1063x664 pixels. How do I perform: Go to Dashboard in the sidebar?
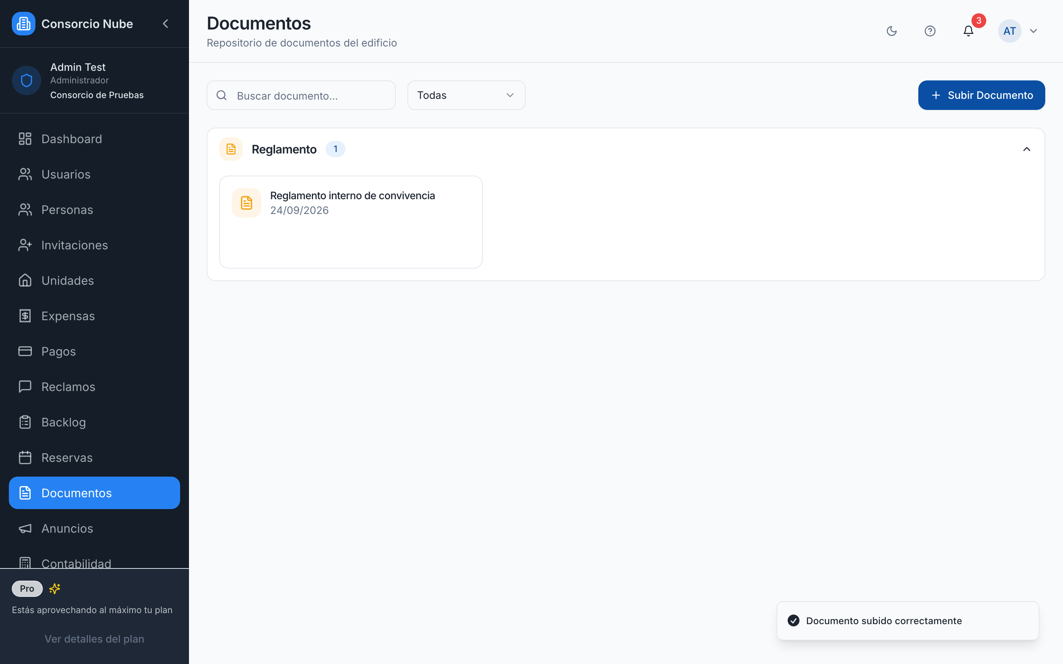[94, 139]
